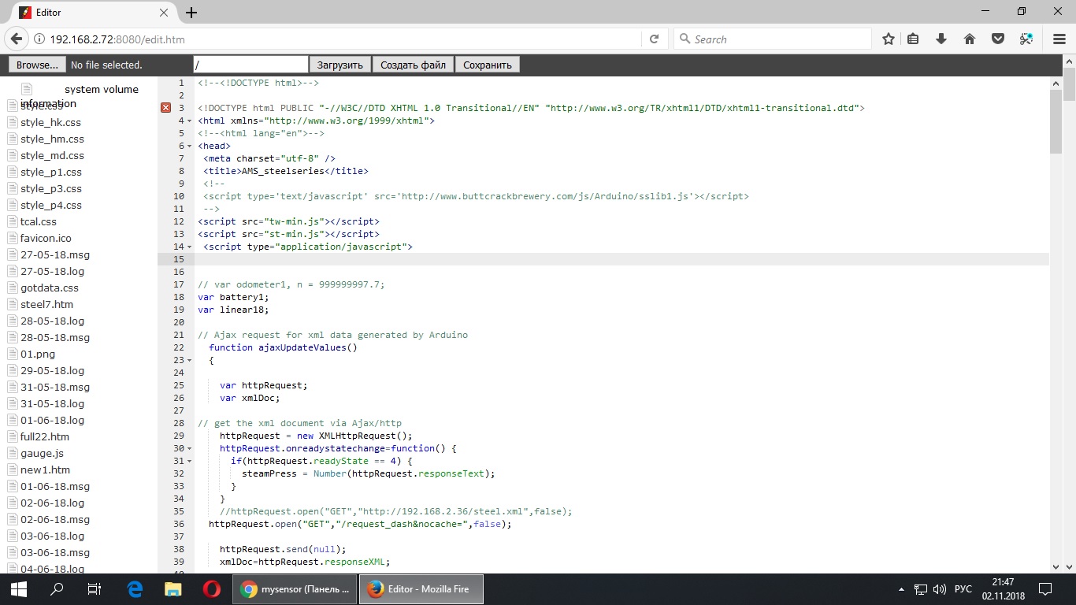Click the file path input field
The width and height of the screenshot is (1076, 605).
pos(250,64)
